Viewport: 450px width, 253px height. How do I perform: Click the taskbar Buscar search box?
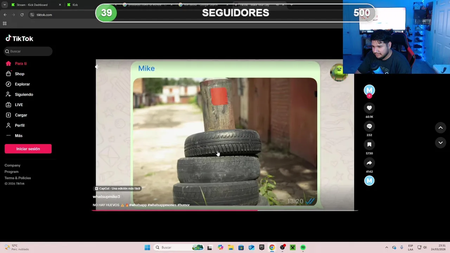click(x=179, y=247)
